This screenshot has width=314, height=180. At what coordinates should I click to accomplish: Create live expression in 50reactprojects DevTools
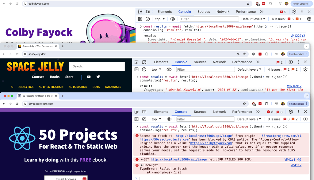tap(169, 119)
